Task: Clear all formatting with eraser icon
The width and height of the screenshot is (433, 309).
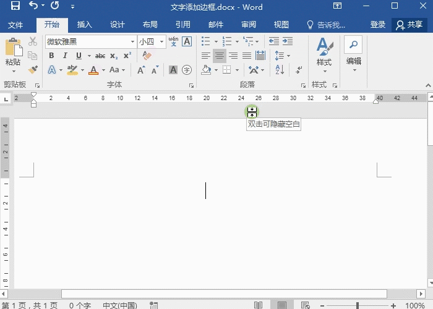Action: 147,56
